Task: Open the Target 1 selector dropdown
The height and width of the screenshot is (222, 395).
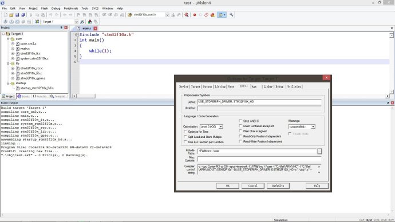Action: coord(76,22)
